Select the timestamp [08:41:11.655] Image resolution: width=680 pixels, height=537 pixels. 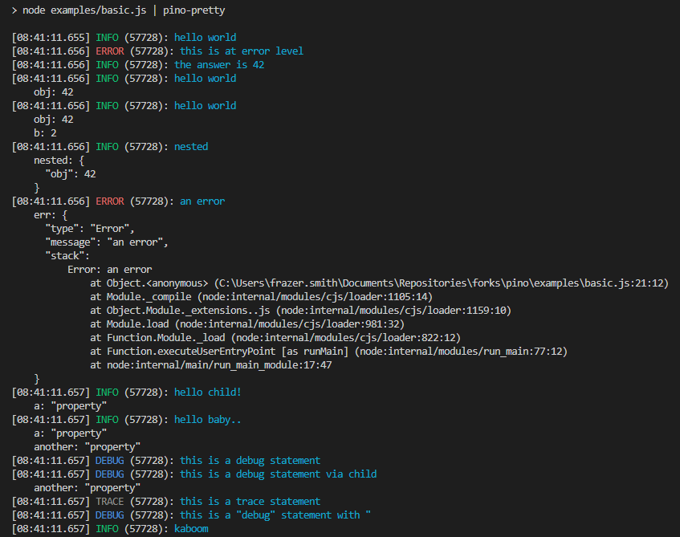tap(50, 37)
